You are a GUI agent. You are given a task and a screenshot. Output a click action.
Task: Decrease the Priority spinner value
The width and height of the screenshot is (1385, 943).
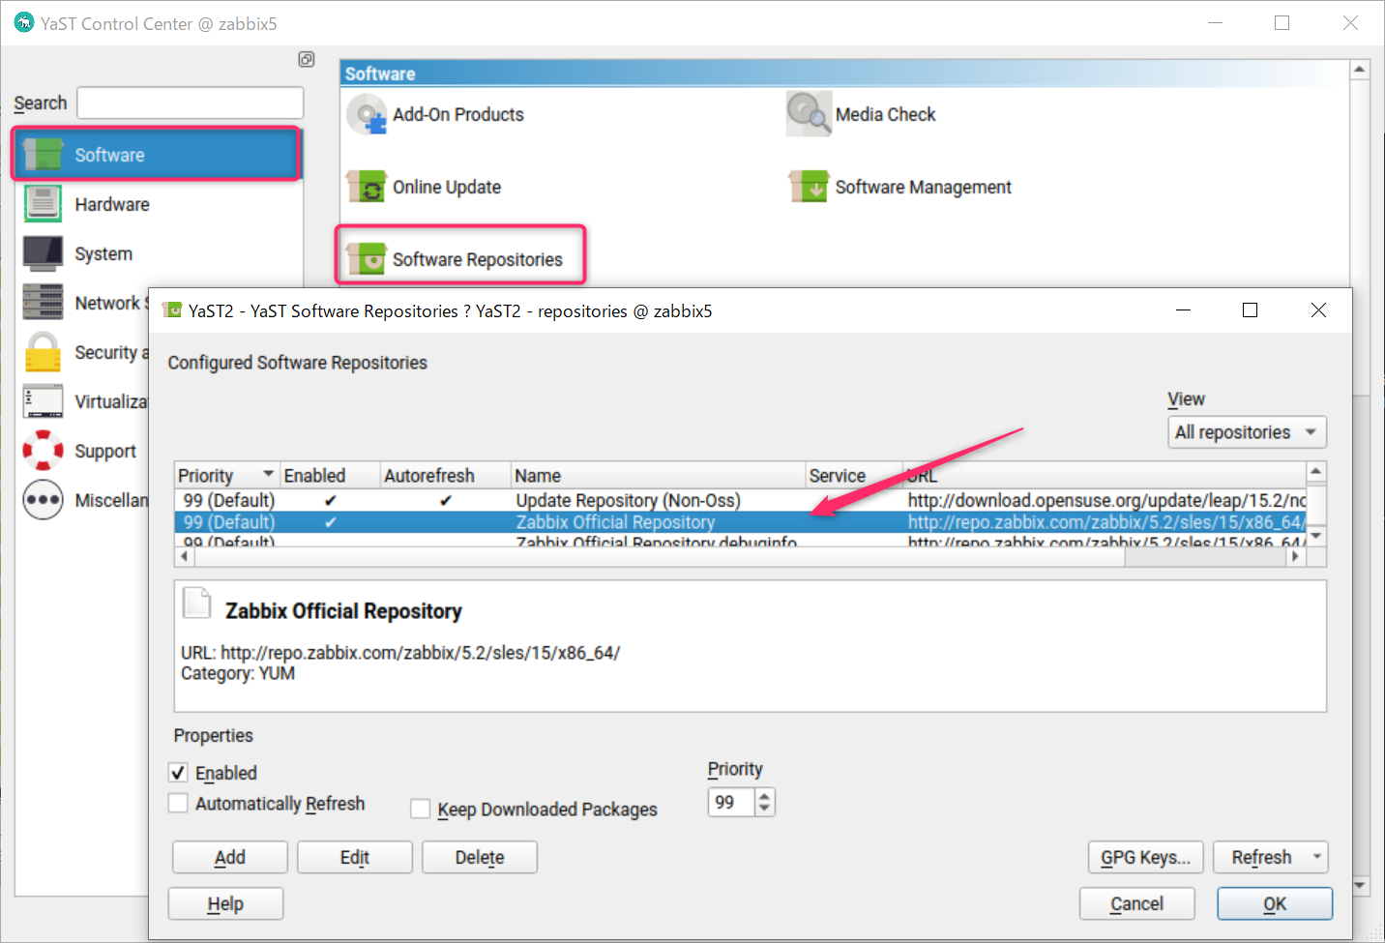point(765,809)
